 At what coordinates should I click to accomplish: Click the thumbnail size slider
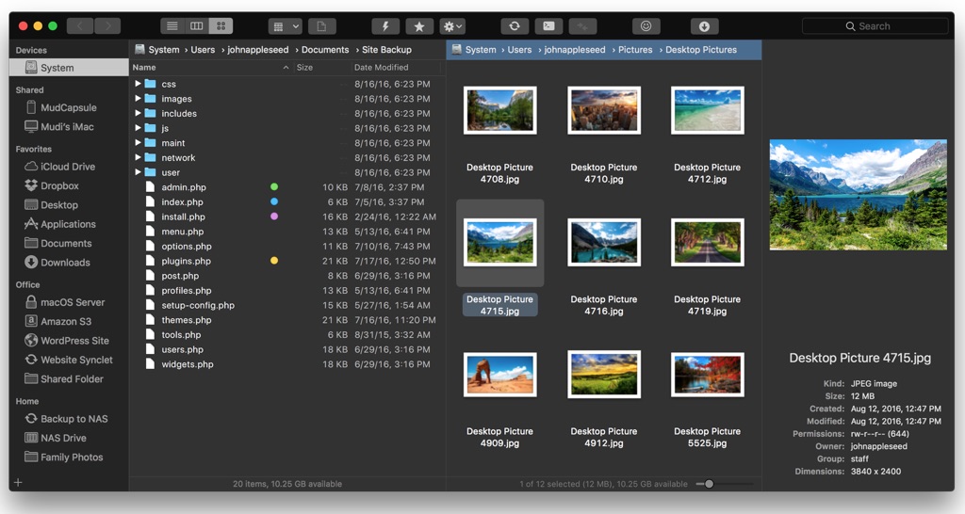pos(709,484)
